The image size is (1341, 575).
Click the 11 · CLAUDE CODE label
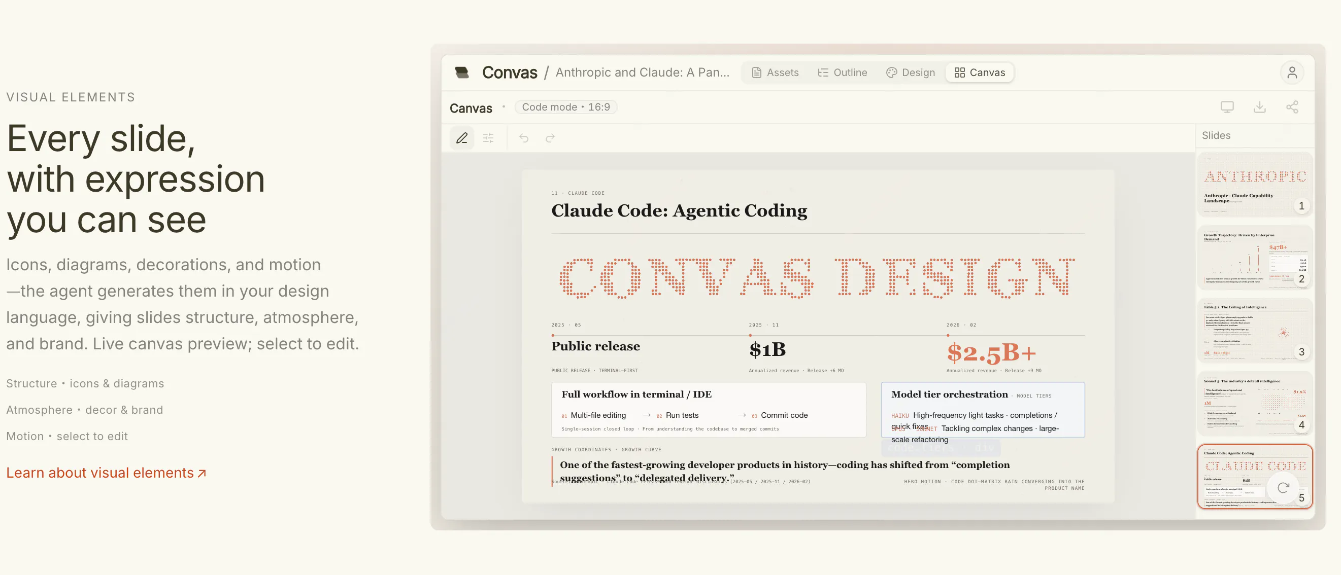(578, 193)
